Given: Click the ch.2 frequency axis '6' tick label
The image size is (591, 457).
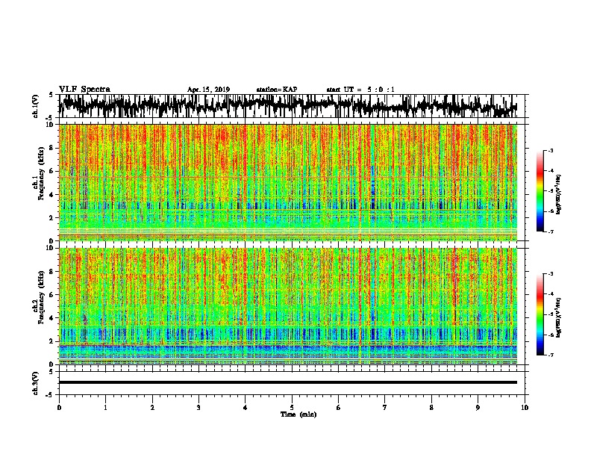Looking at the screenshot, I should point(52,295).
